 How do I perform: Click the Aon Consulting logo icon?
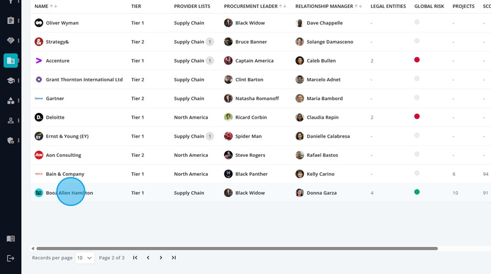click(39, 155)
